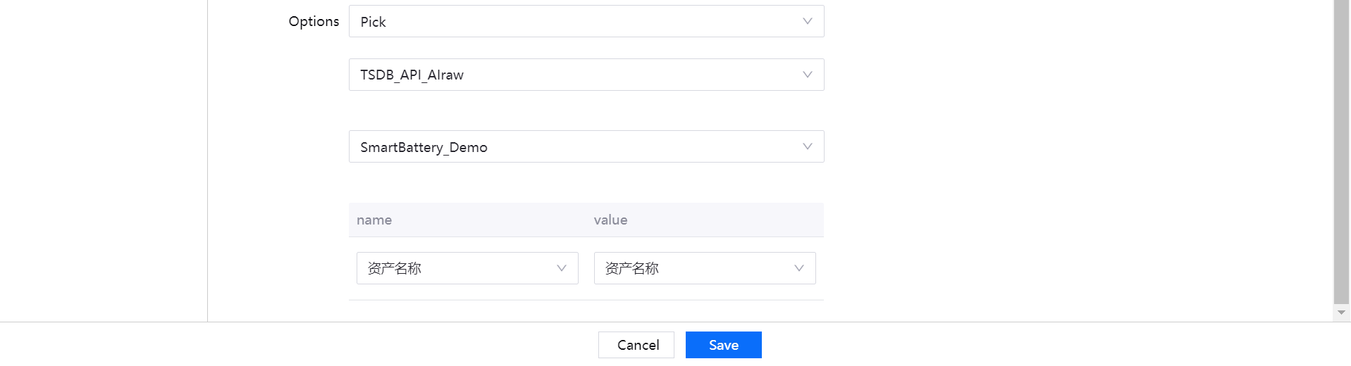The image size is (1351, 366).
Task: Open the Options dropdown showing Pick
Action: click(578, 21)
